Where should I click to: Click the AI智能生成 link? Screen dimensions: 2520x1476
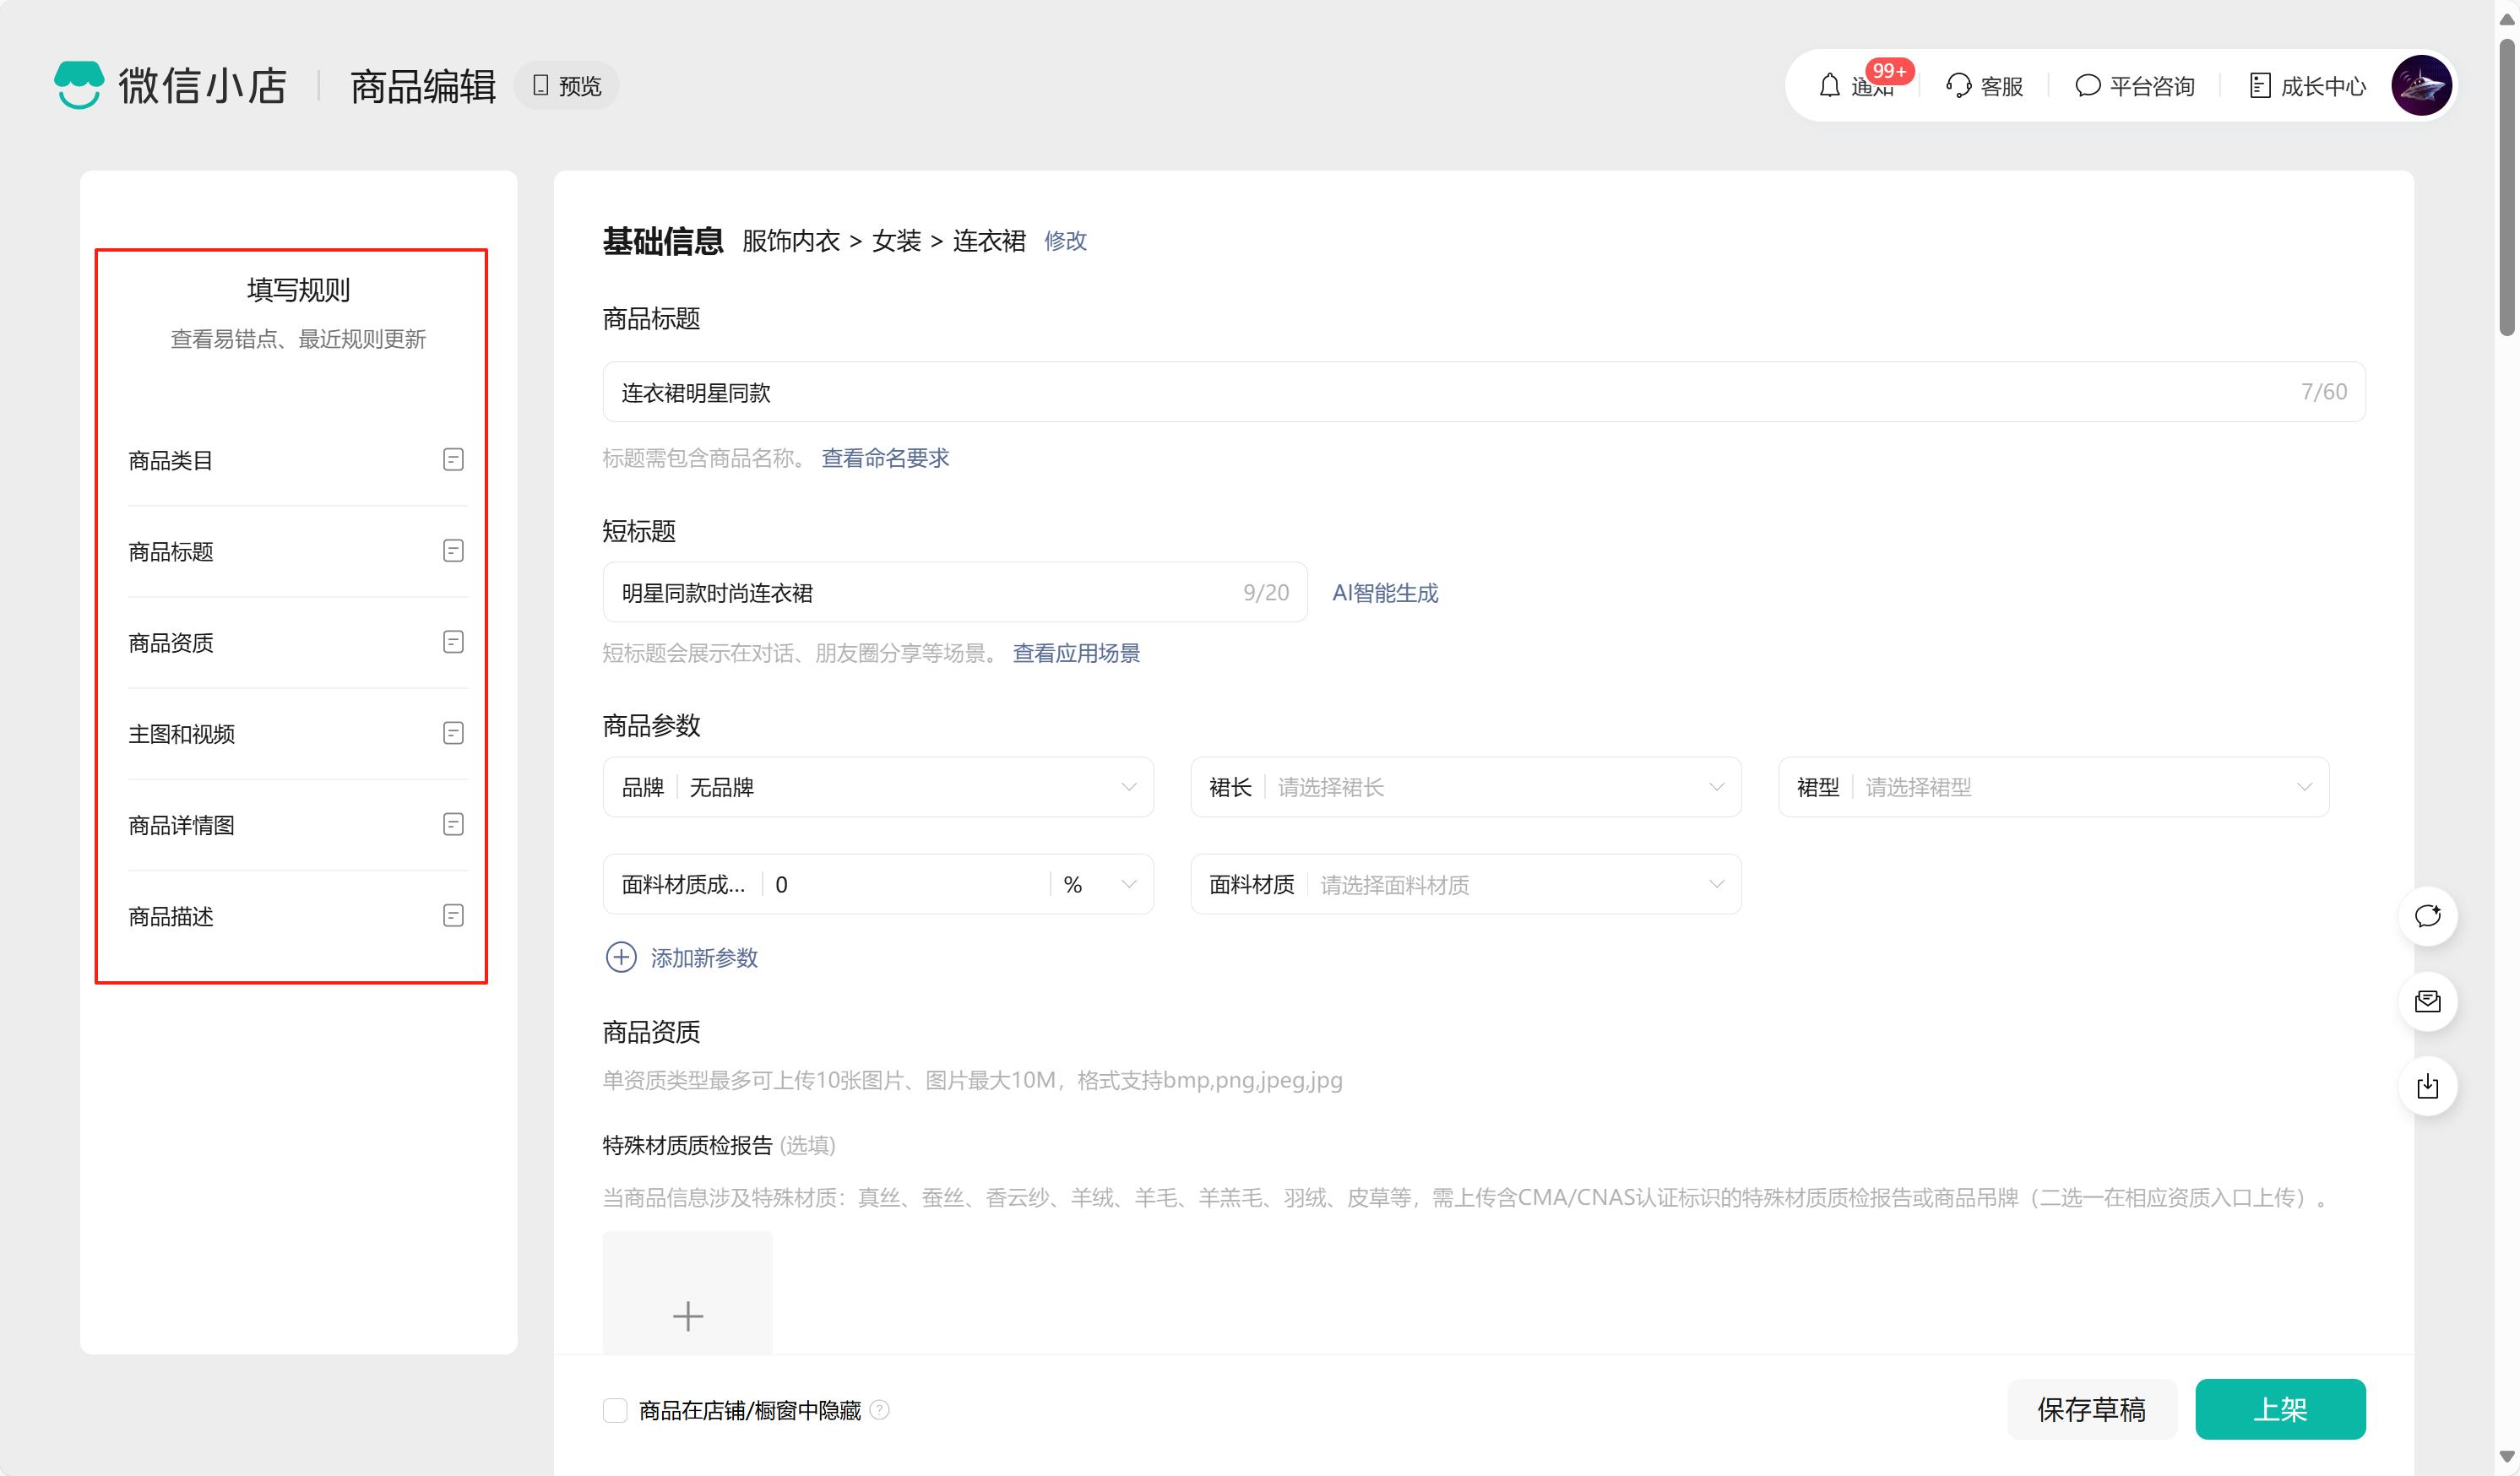point(1384,593)
